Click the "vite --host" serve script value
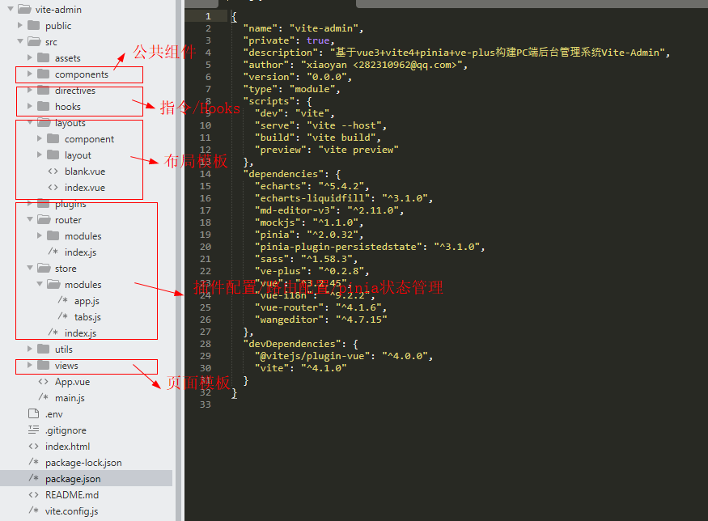The image size is (708, 521). 344,125
